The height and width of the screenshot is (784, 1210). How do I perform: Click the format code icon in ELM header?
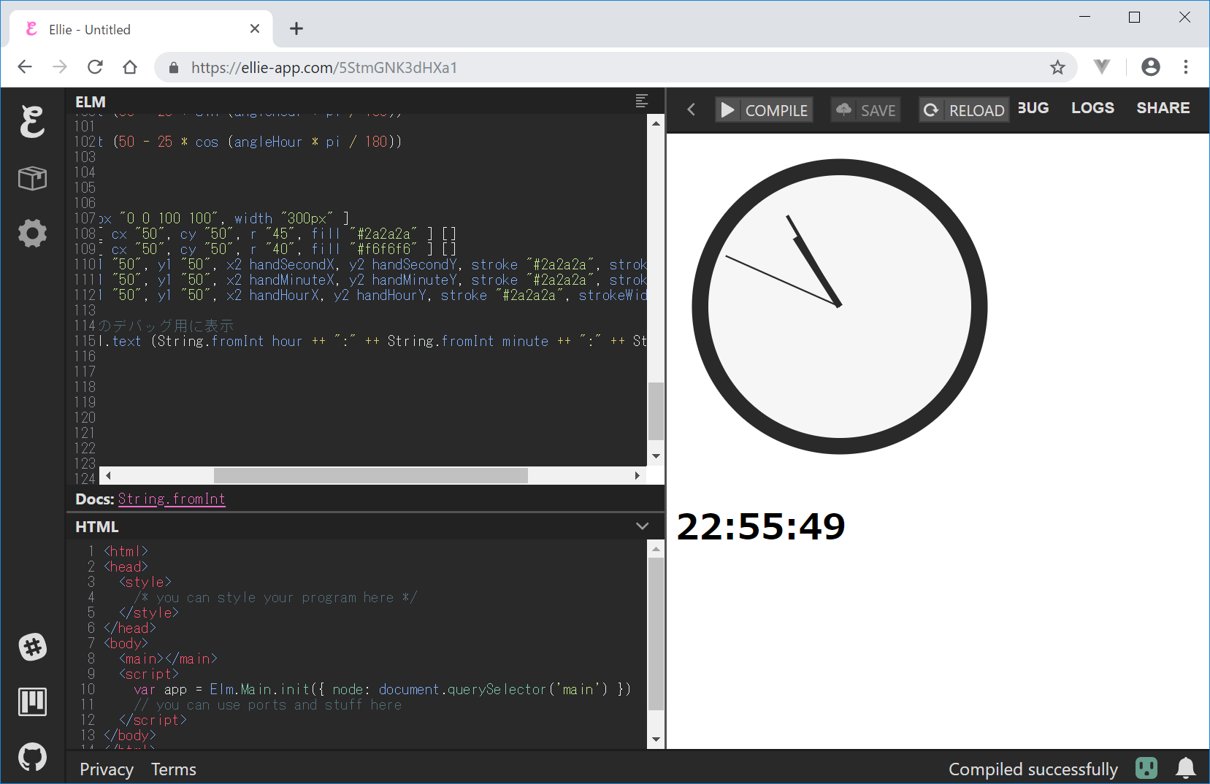coord(642,101)
